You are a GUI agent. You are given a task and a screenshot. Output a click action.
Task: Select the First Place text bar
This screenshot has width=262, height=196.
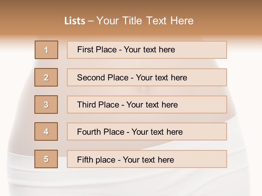(147, 50)
